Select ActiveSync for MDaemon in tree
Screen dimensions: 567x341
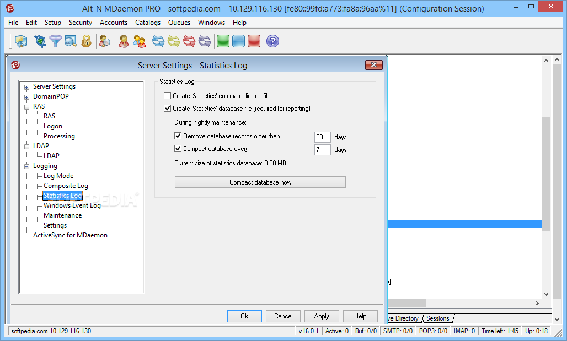70,235
